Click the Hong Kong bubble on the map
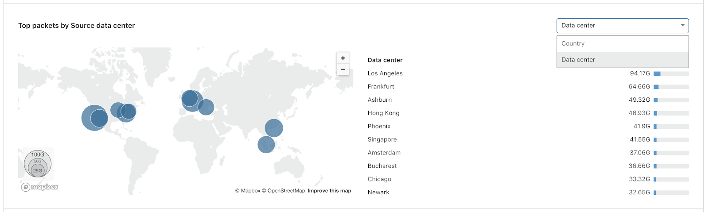 click(x=274, y=128)
